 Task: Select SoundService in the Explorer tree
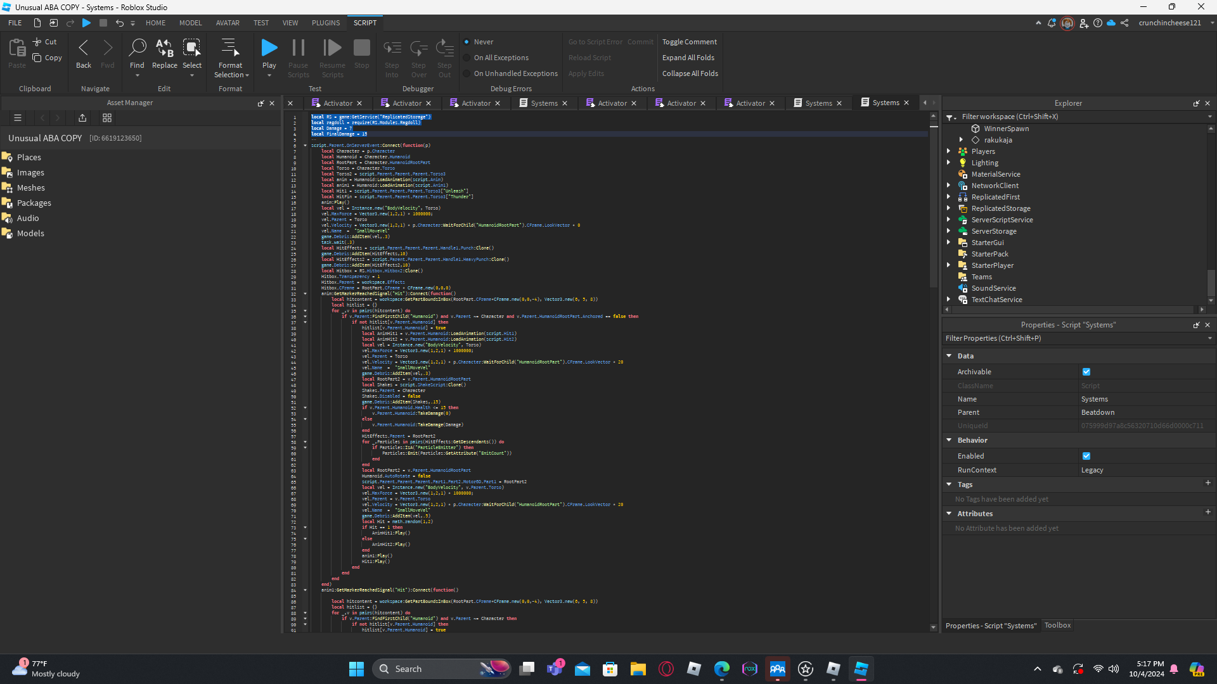tap(993, 288)
